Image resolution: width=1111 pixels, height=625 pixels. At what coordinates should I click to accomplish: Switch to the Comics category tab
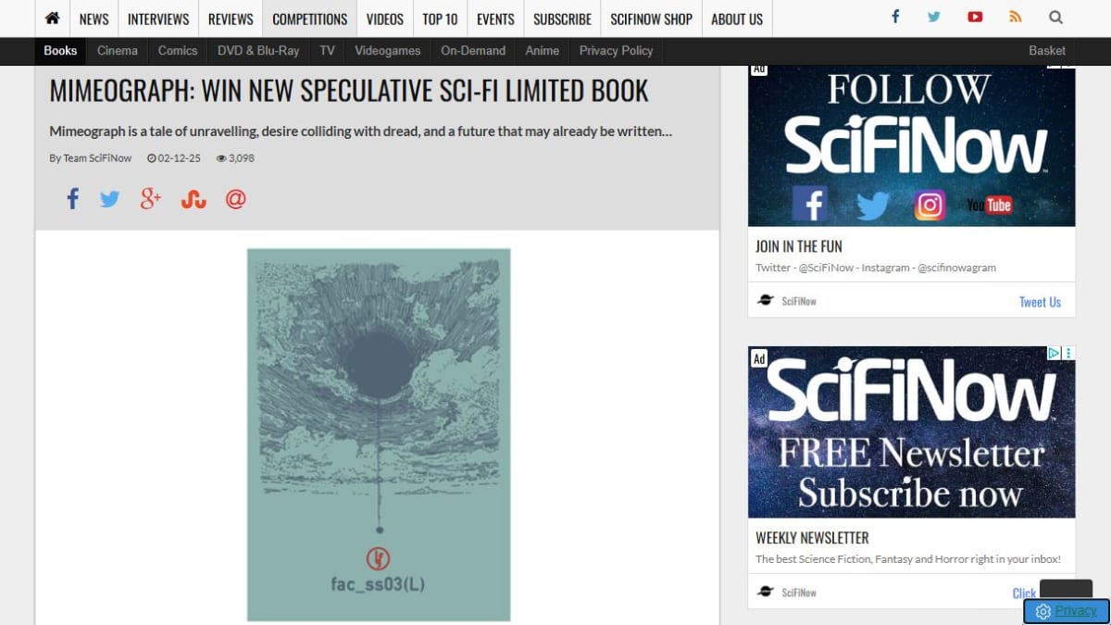coord(178,51)
